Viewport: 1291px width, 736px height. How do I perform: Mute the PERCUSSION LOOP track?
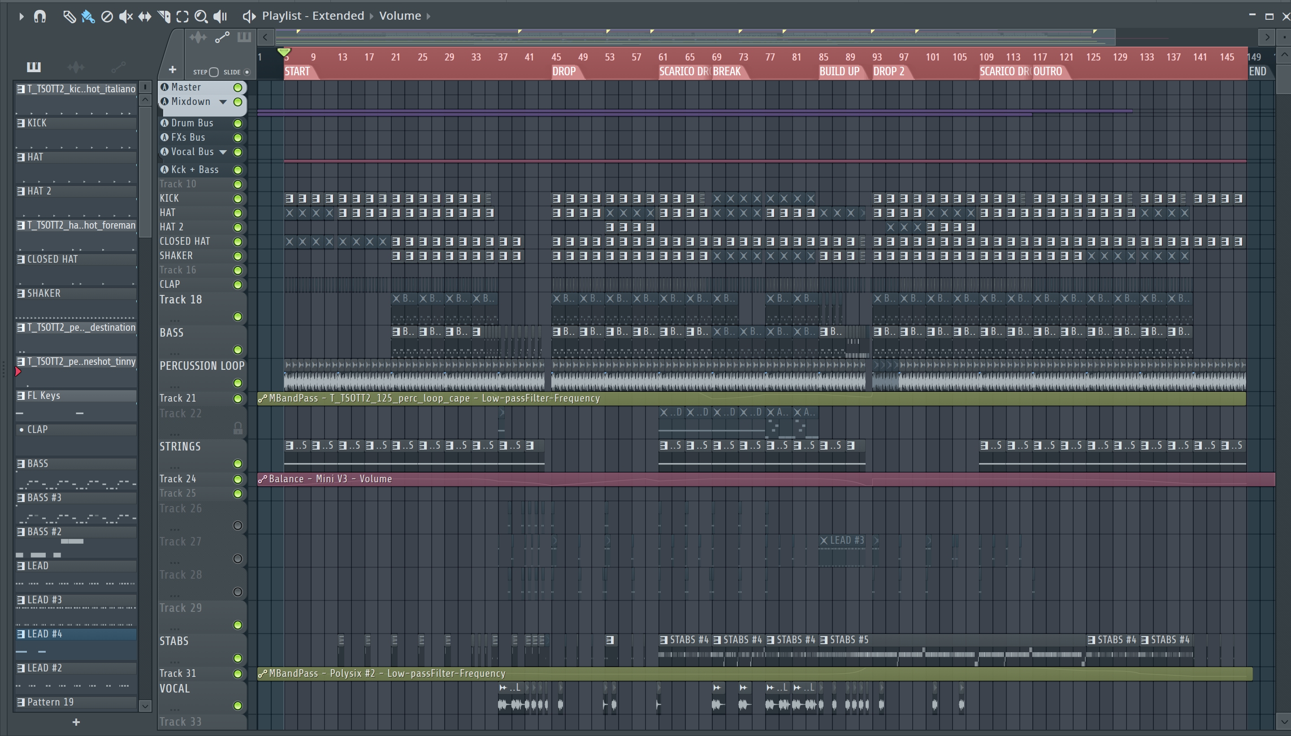point(238,383)
